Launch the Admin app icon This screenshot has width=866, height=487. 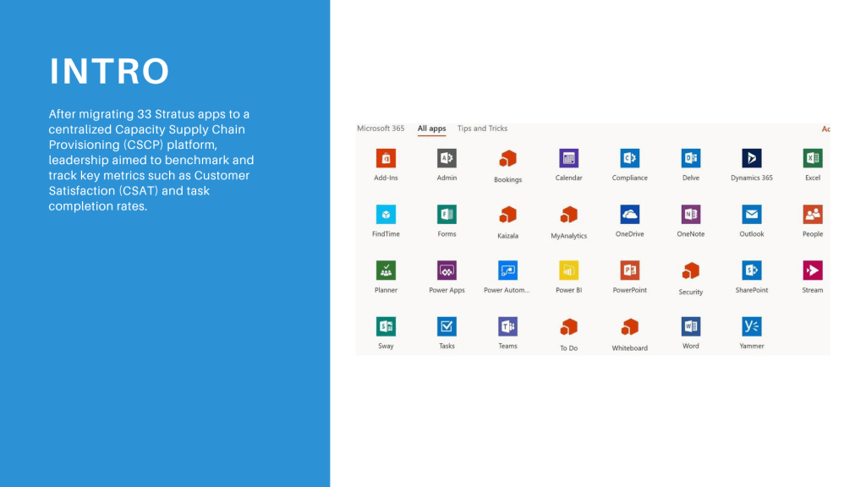click(x=447, y=159)
